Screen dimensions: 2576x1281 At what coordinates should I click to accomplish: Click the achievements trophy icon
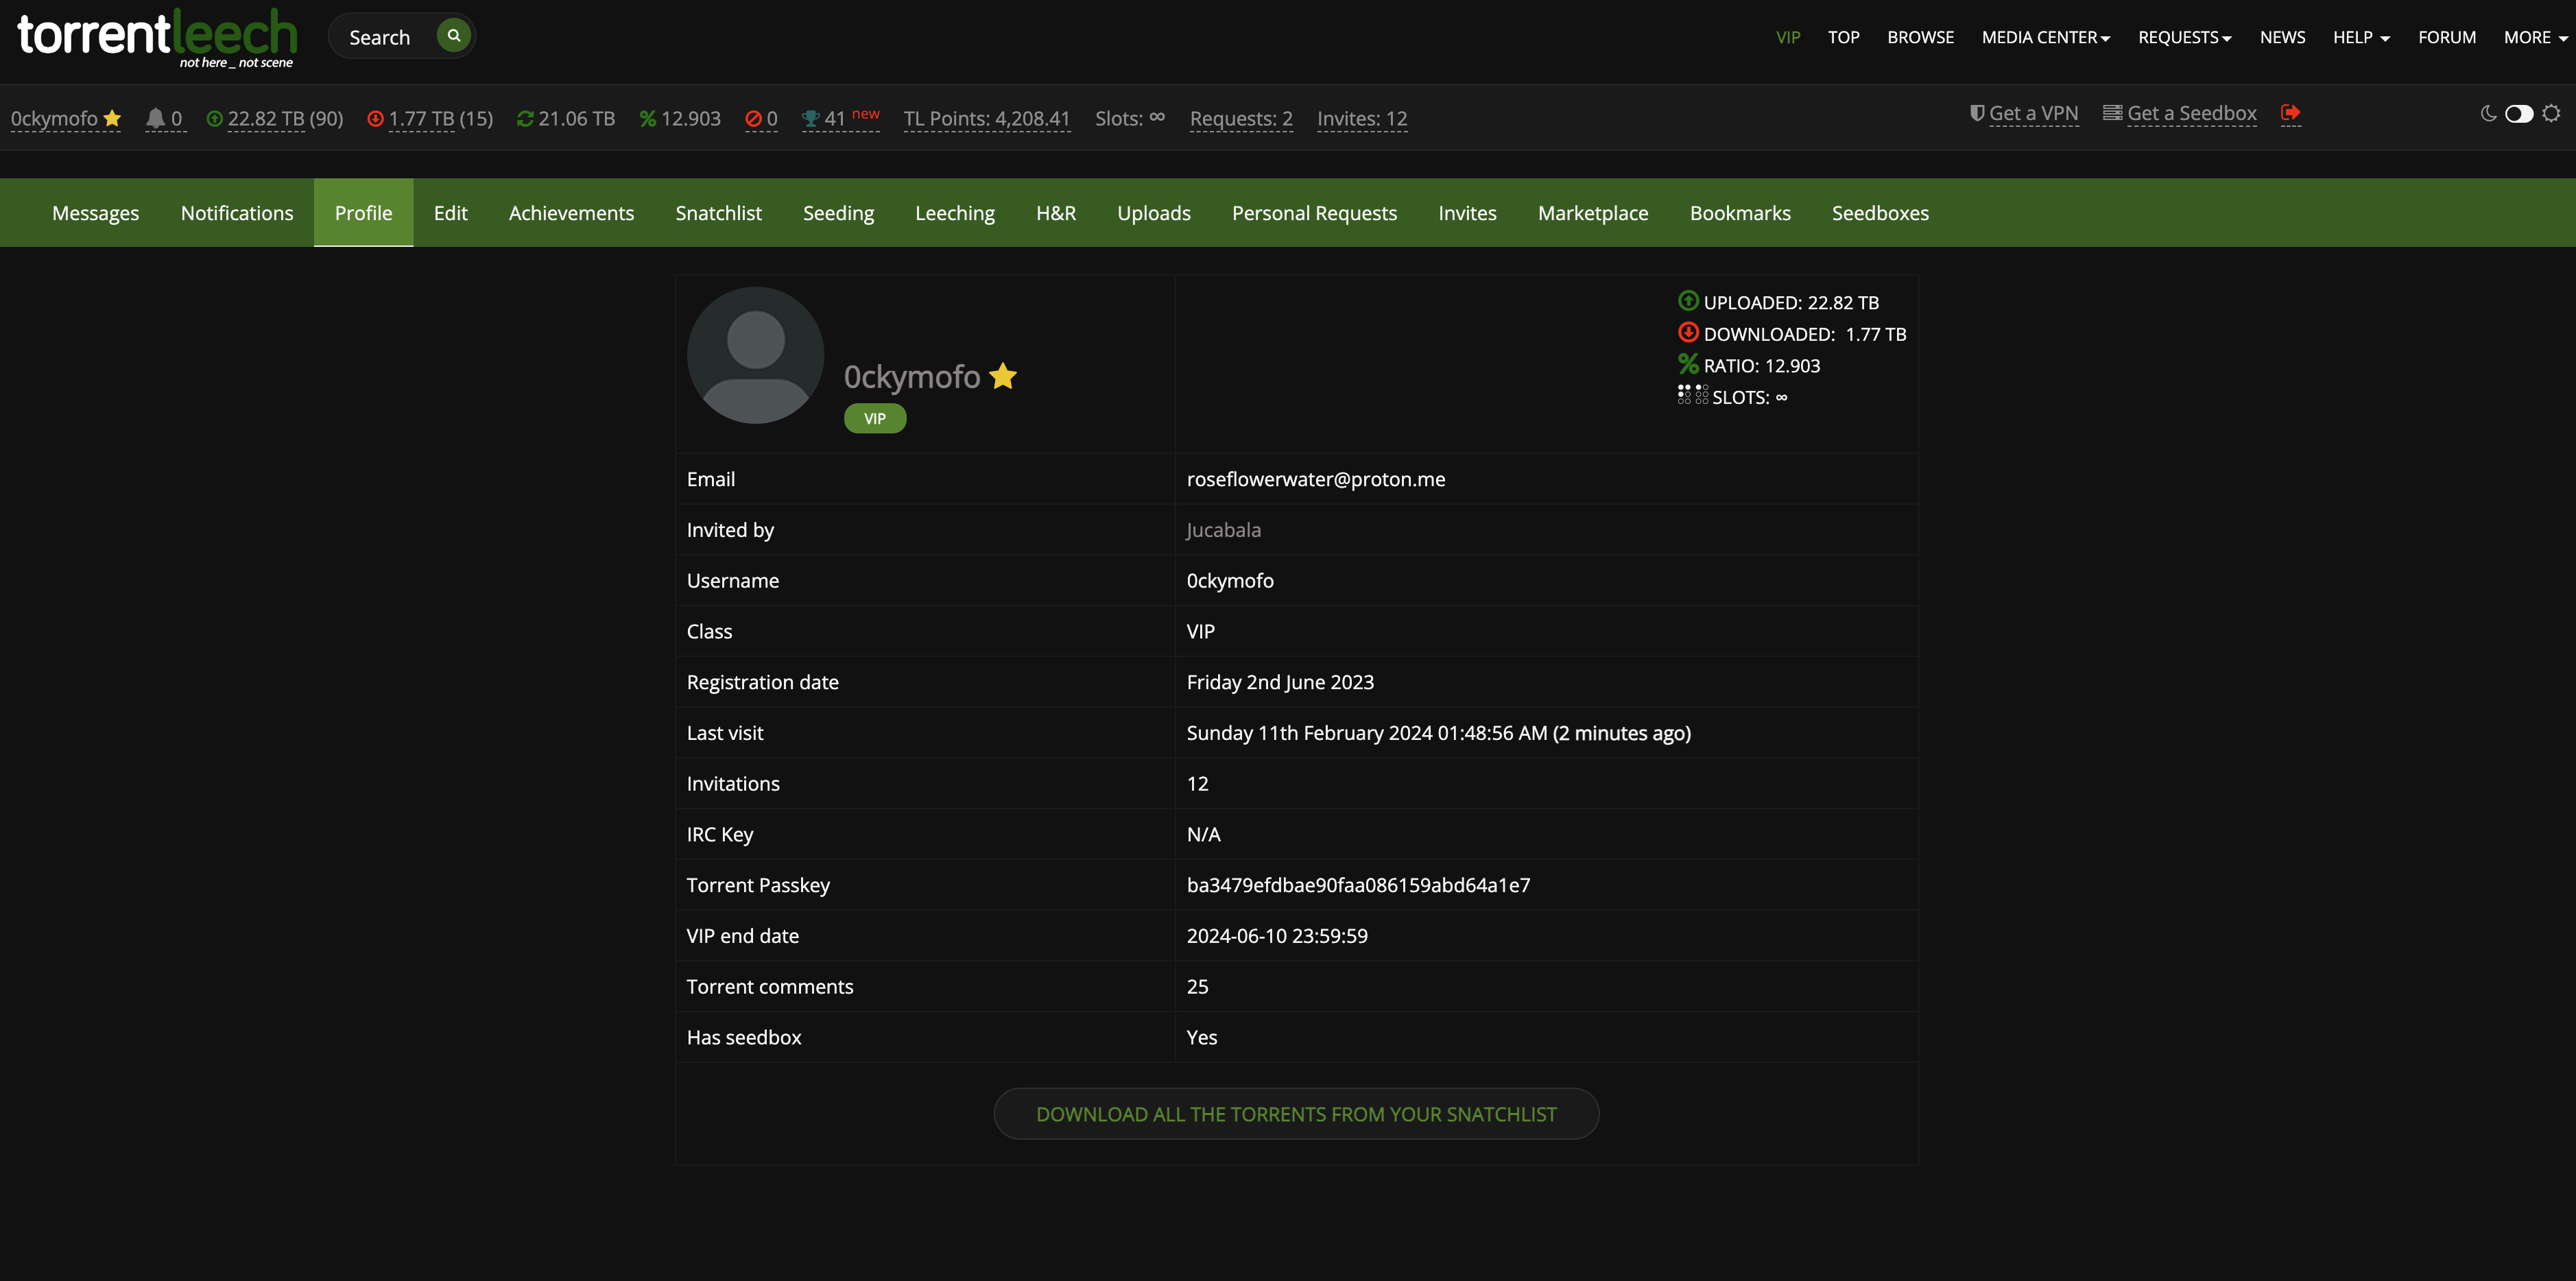(810, 118)
